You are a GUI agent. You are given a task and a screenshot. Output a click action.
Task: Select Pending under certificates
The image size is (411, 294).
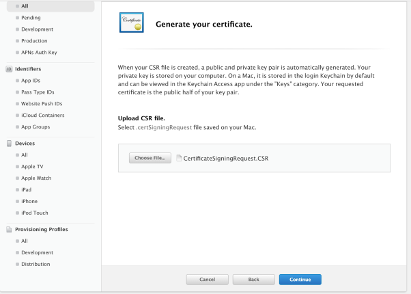click(31, 18)
